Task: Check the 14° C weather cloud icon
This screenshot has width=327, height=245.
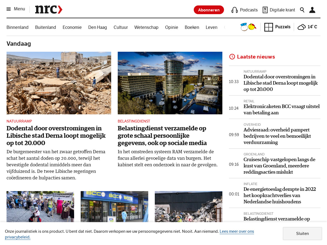Action: tap(301, 27)
